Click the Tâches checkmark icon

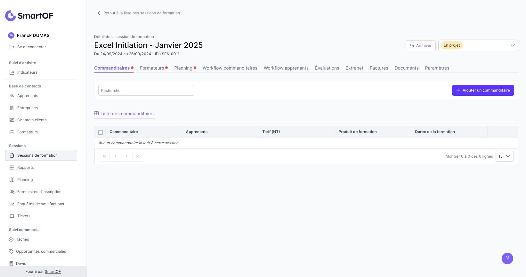11,239
